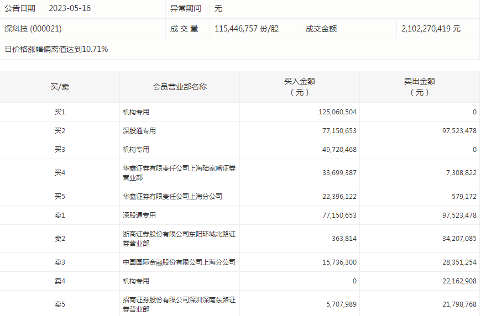Click buy amount 125,060,504

coord(337,112)
